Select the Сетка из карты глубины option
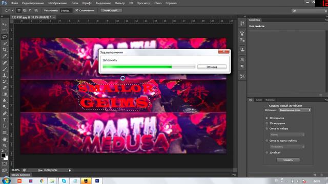 [266, 141]
